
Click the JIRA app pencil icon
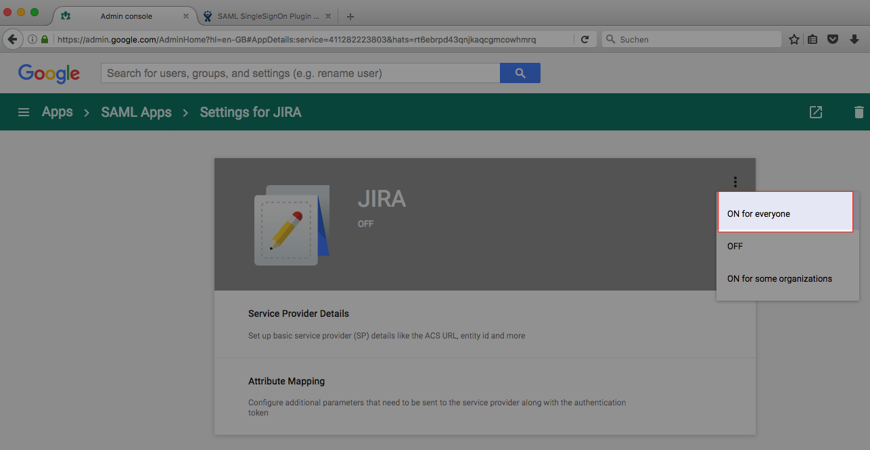(x=292, y=225)
